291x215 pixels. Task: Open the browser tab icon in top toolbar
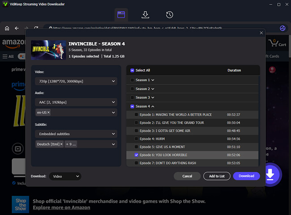tap(121, 15)
